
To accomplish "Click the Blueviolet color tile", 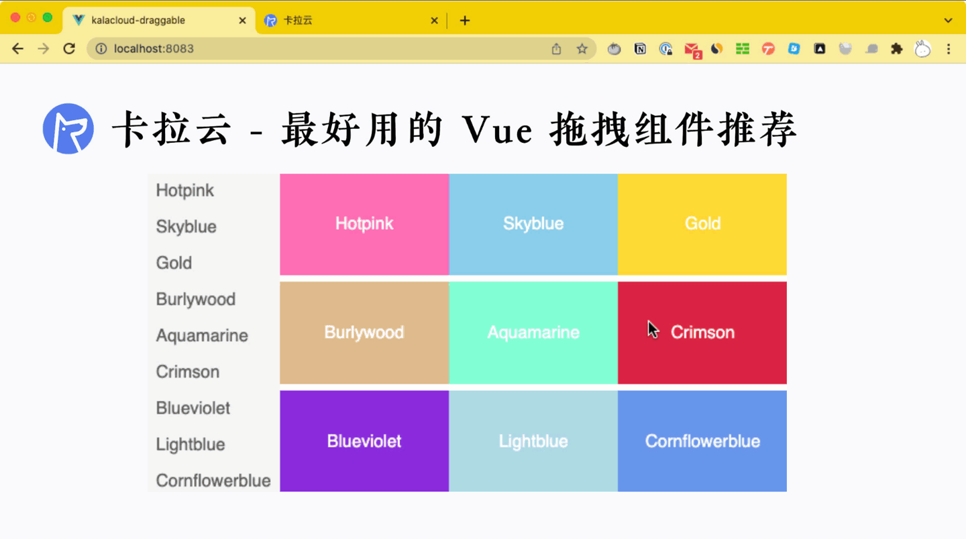I will (364, 441).
